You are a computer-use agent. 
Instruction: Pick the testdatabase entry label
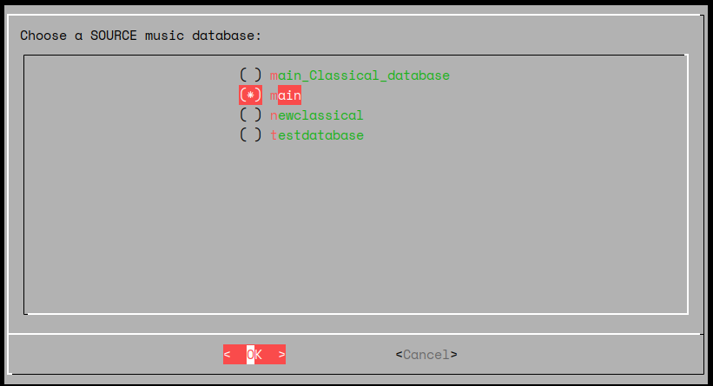tap(316, 135)
